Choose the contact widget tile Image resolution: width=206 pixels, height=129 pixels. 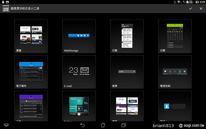(175, 106)
